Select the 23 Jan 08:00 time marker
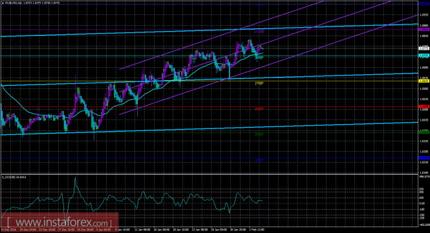Screen dimensions: 430x233 (200, 230)
